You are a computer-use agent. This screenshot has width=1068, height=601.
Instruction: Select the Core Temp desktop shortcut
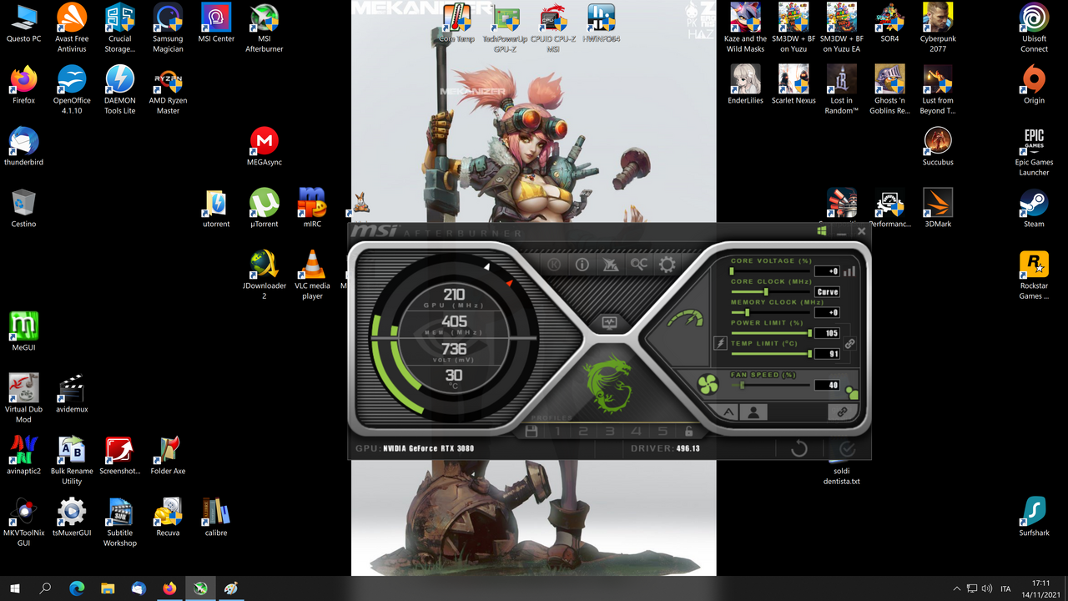[456, 23]
